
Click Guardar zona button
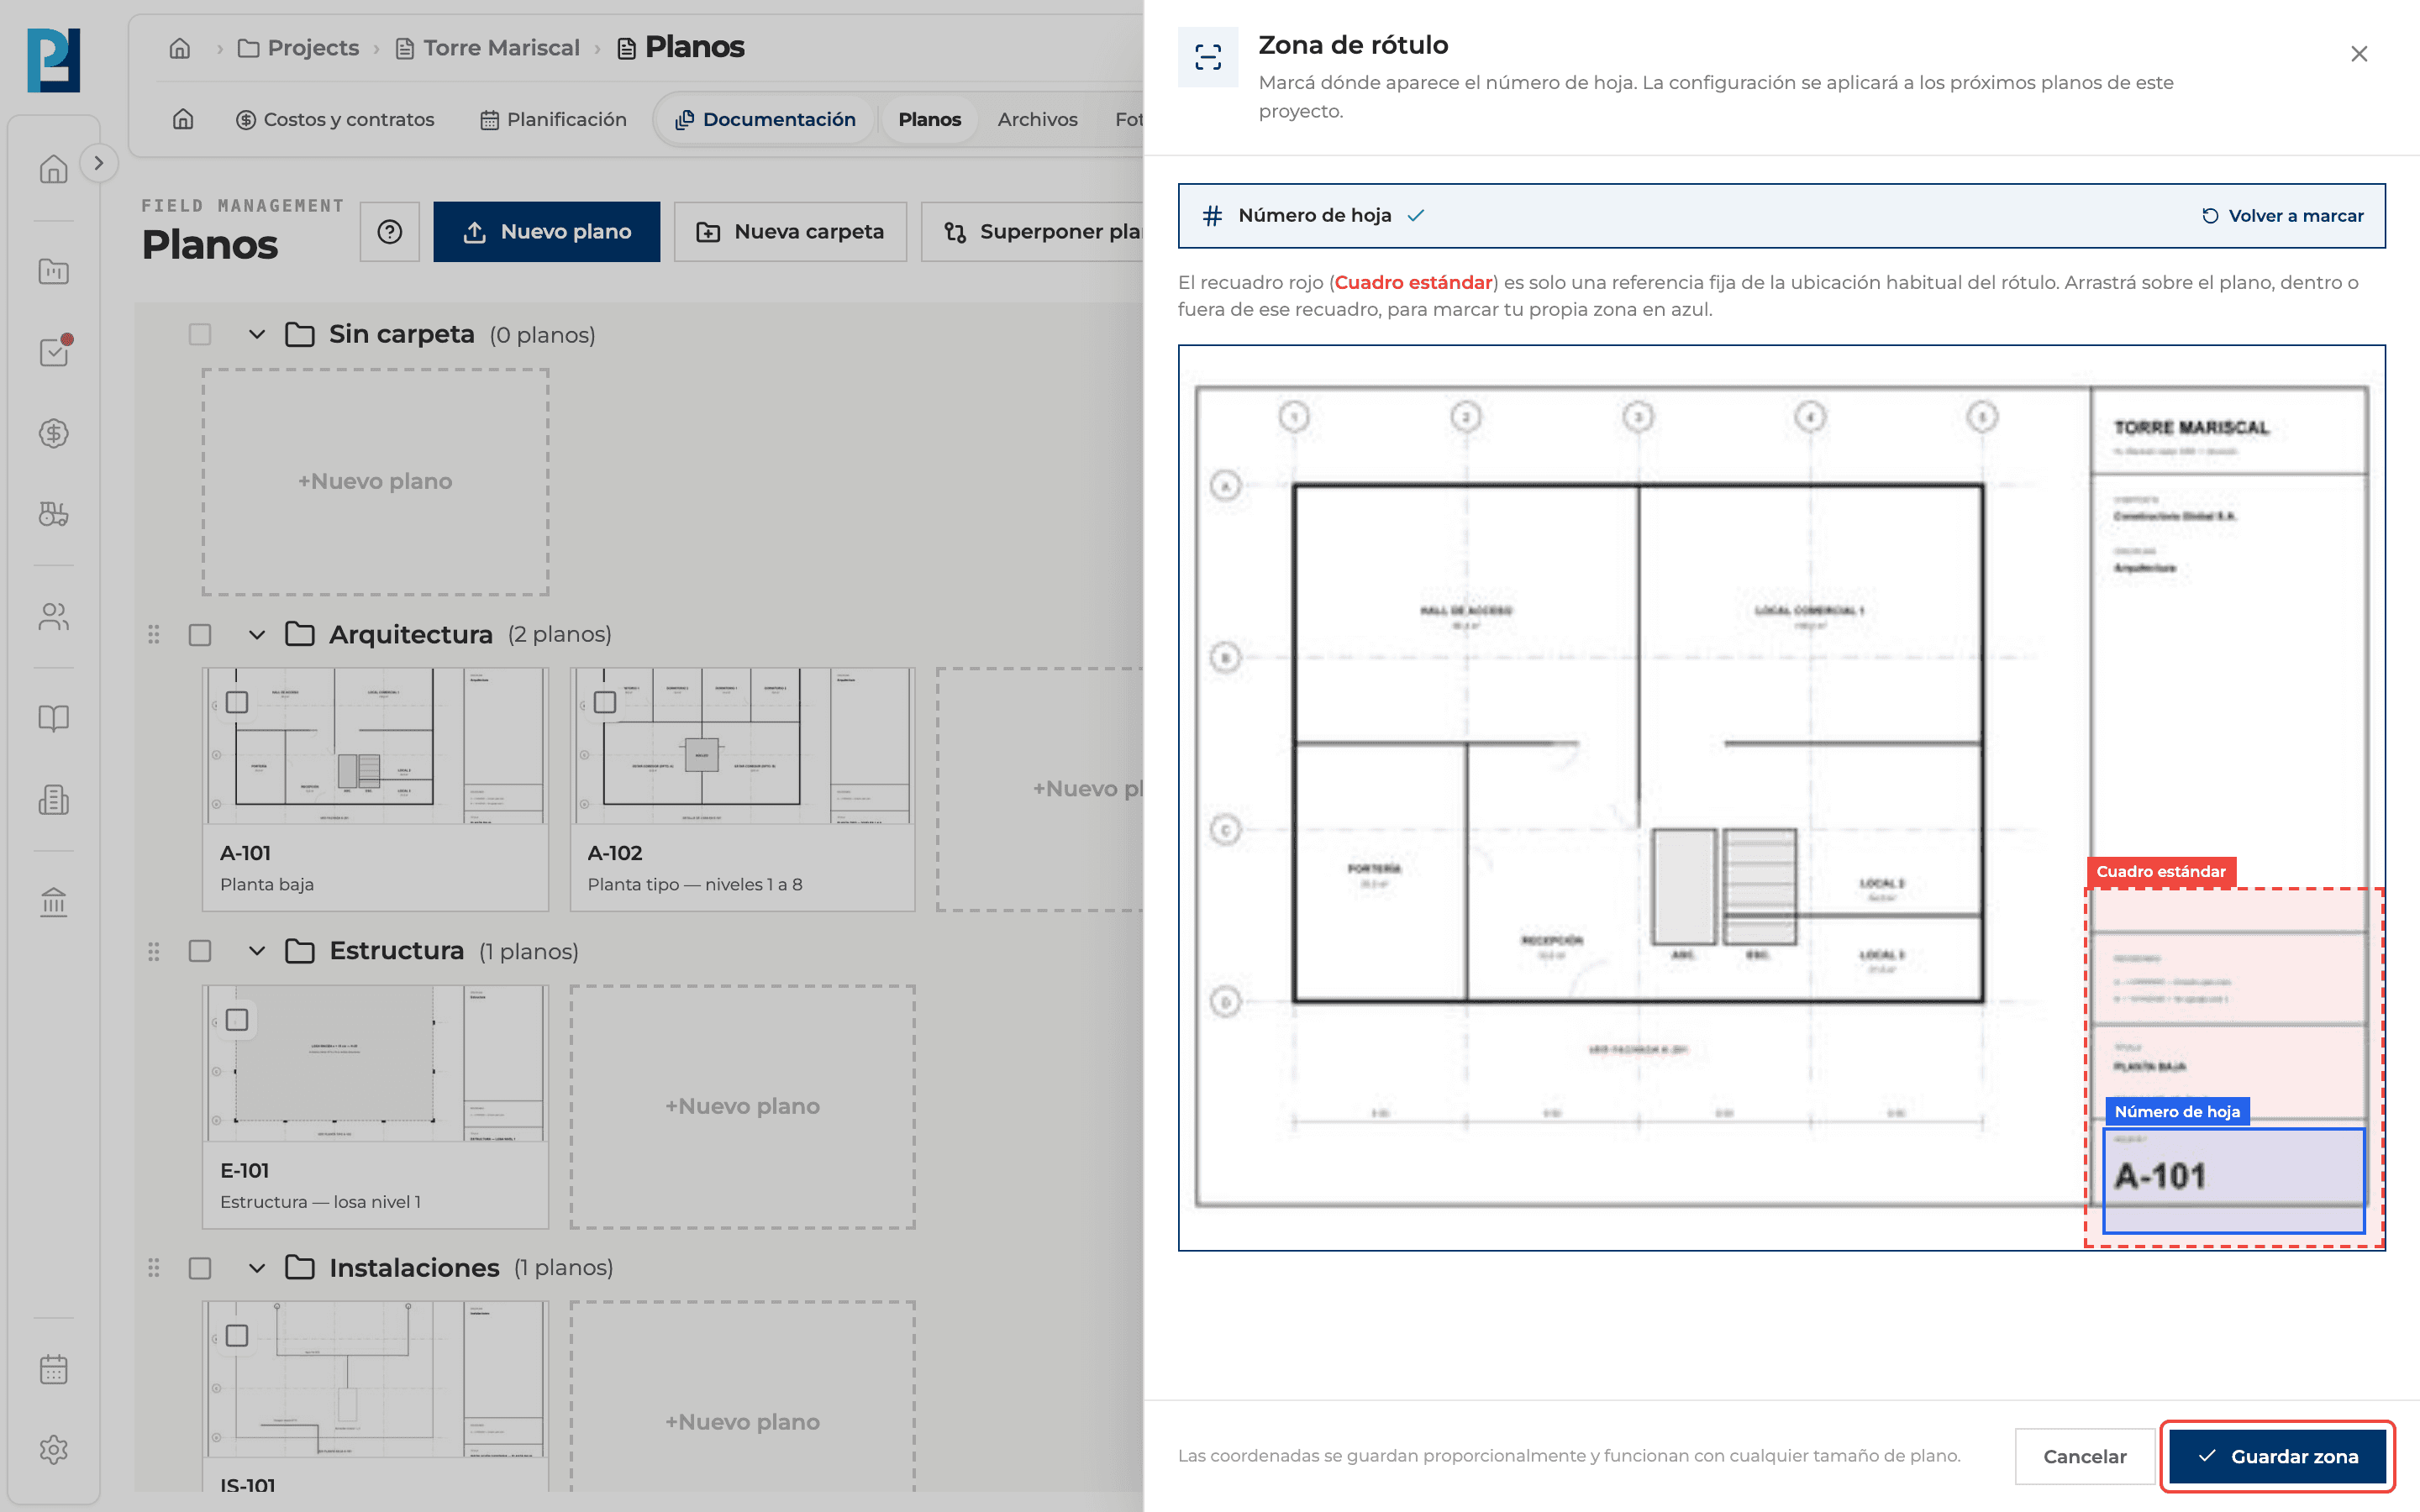[x=2277, y=1456]
